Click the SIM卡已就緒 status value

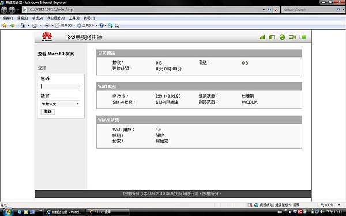click(x=167, y=103)
